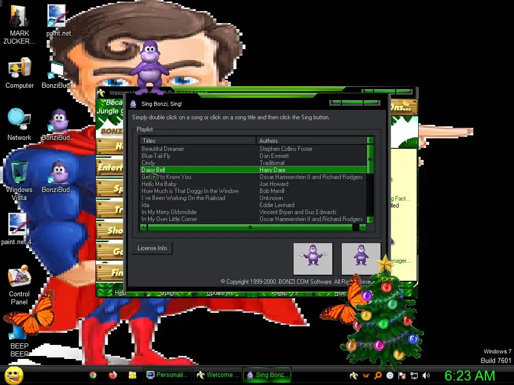Select the song Beautiful Dreamer
Image resolution: width=514 pixels, height=385 pixels.
[x=163, y=148]
